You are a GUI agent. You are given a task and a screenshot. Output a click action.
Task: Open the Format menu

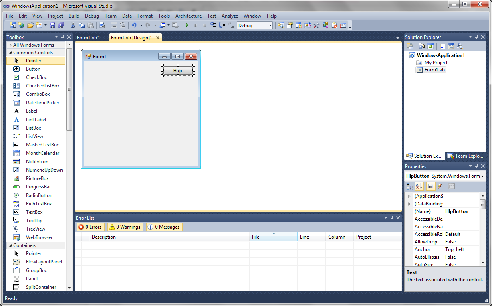click(x=145, y=16)
